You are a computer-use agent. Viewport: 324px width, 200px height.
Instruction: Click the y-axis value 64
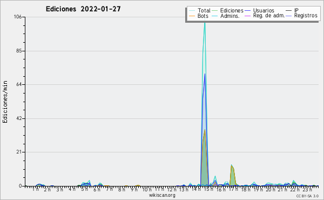(19, 84)
